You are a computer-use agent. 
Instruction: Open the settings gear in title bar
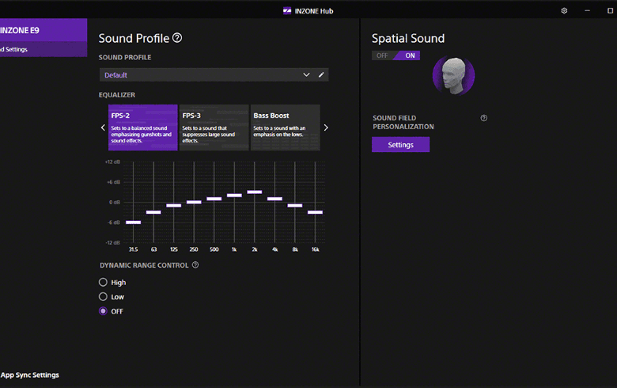(564, 10)
